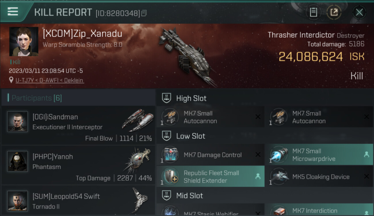The height and width of the screenshot is (216, 374).
Task: Close the kill report window
Action: (359, 12)
